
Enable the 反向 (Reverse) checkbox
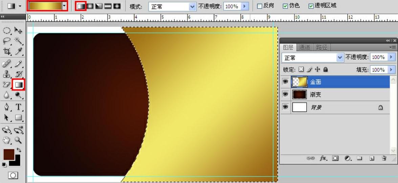260,6
